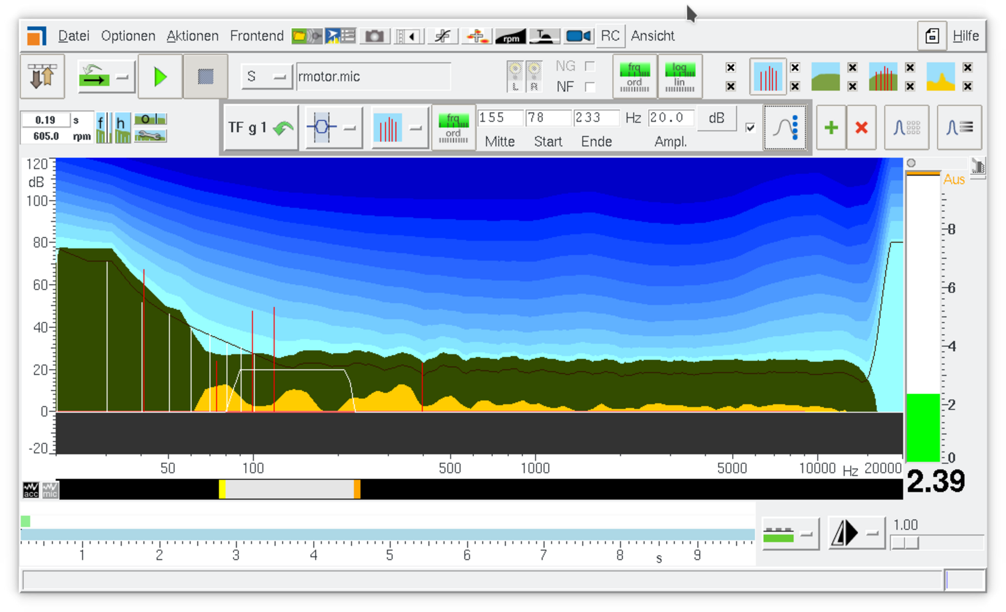Select the green hill envelope display icon
Image resolution: width=1006 pixels, height=612 pixels.
826,76
